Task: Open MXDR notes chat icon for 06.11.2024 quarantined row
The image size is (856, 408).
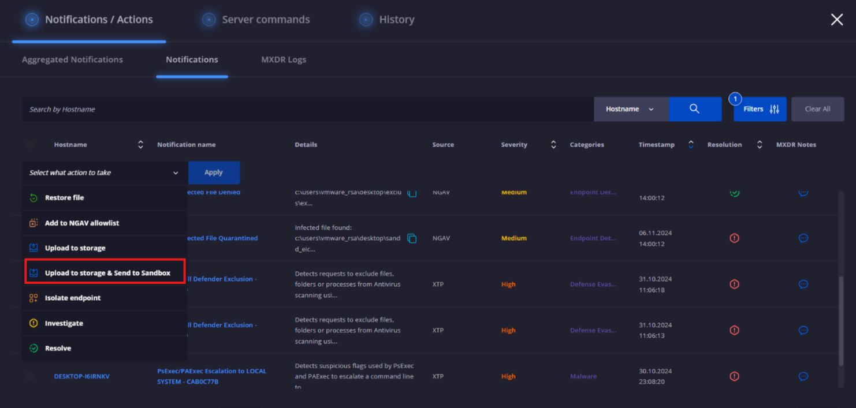Action: [803, 238]
